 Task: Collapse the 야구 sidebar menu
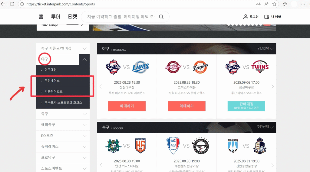(84, 59)
